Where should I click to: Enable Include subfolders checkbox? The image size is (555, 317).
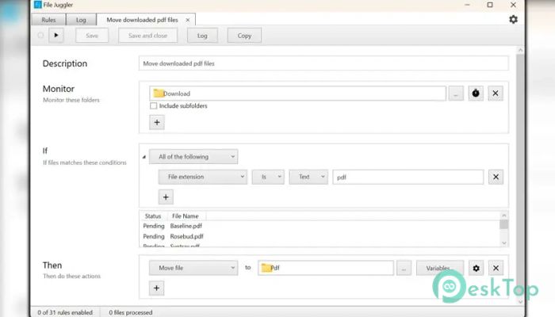pos(153,105)
